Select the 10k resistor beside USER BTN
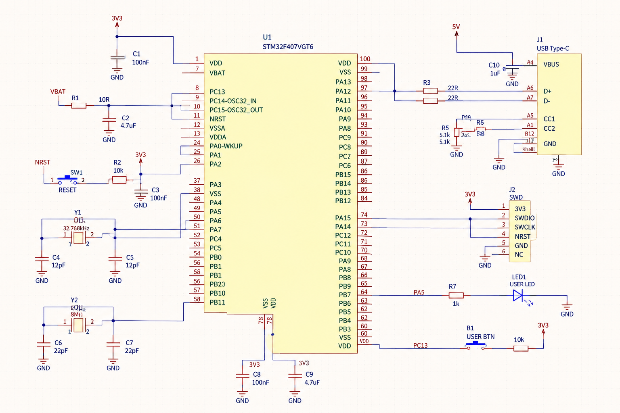The image size is (620, 413). point(521,348)
